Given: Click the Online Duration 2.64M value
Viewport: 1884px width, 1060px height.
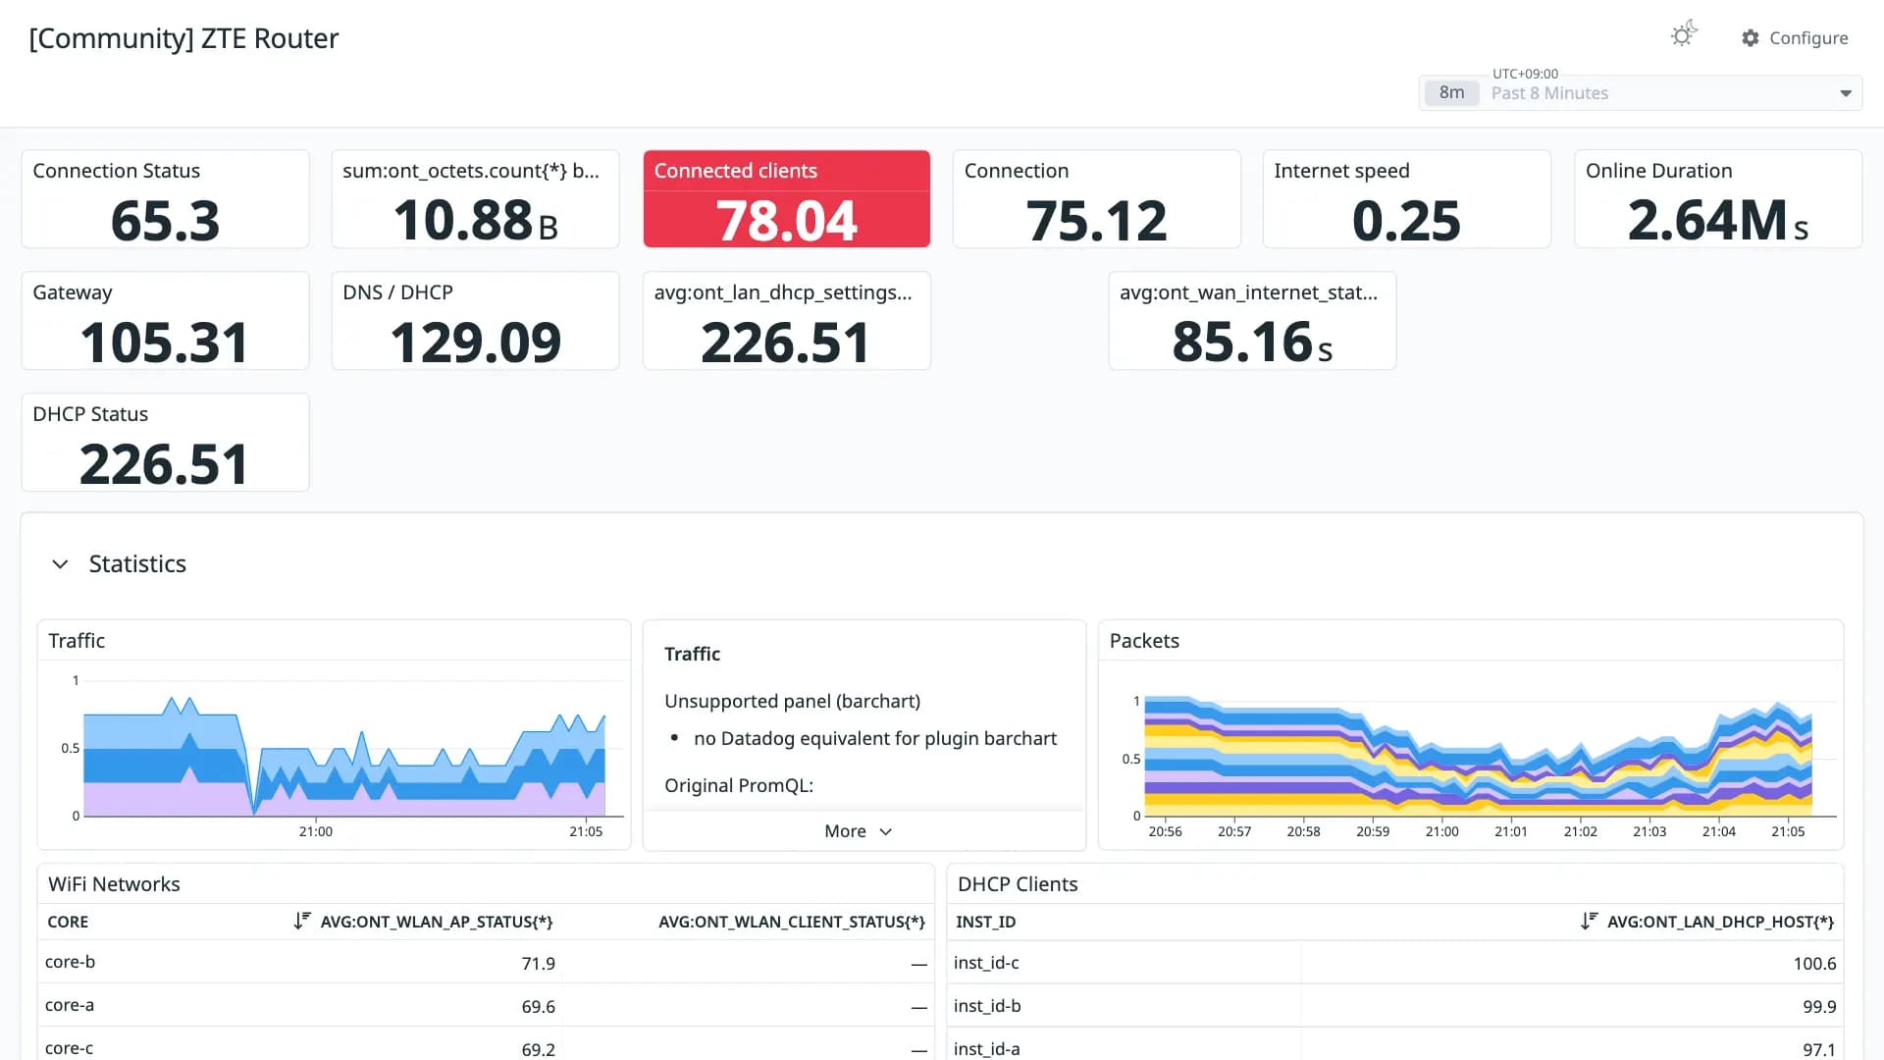Looking at the screenshot, I should coord(1717,221).
